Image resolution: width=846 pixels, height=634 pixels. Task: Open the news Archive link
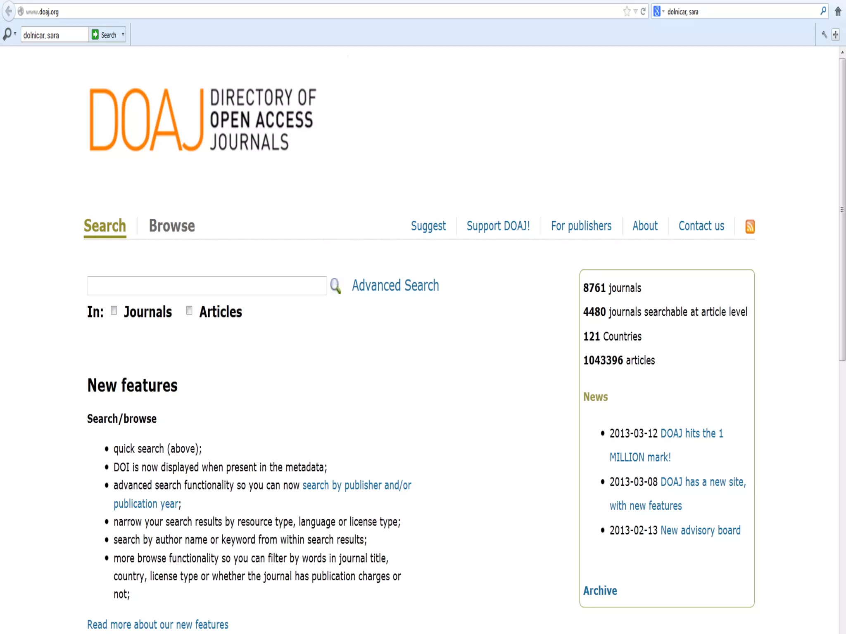[x=600, y=591]
